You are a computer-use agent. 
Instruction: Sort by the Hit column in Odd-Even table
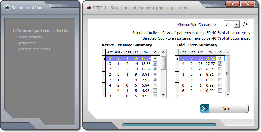coord(200,52)
